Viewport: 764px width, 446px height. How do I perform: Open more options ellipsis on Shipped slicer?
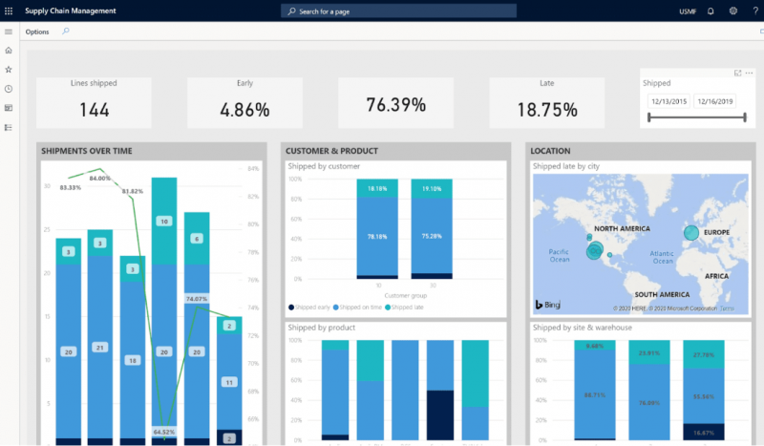749,74
